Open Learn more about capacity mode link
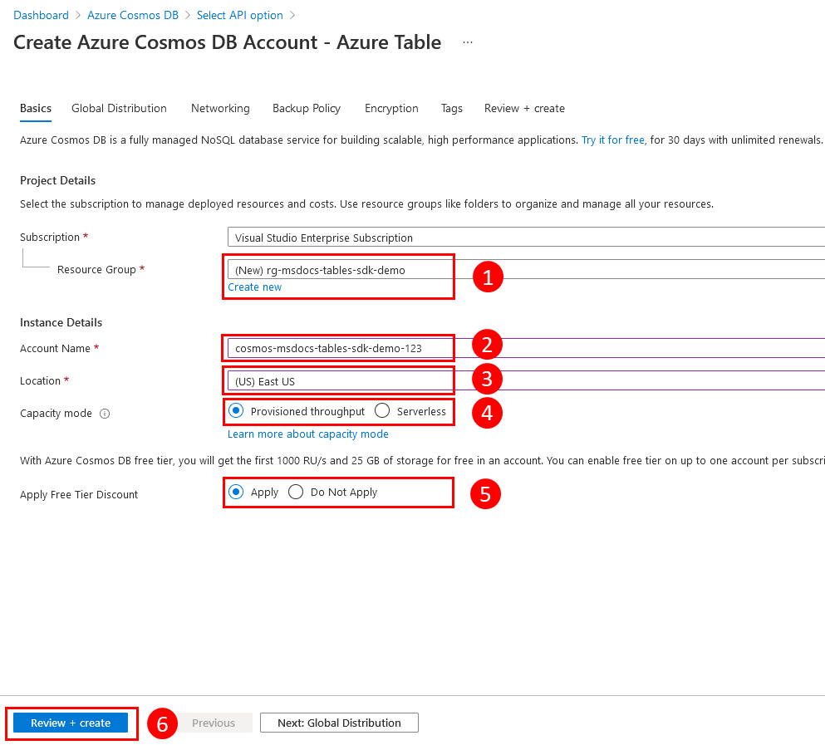Viewport: 825px width, 750px height. coord(307,434)
